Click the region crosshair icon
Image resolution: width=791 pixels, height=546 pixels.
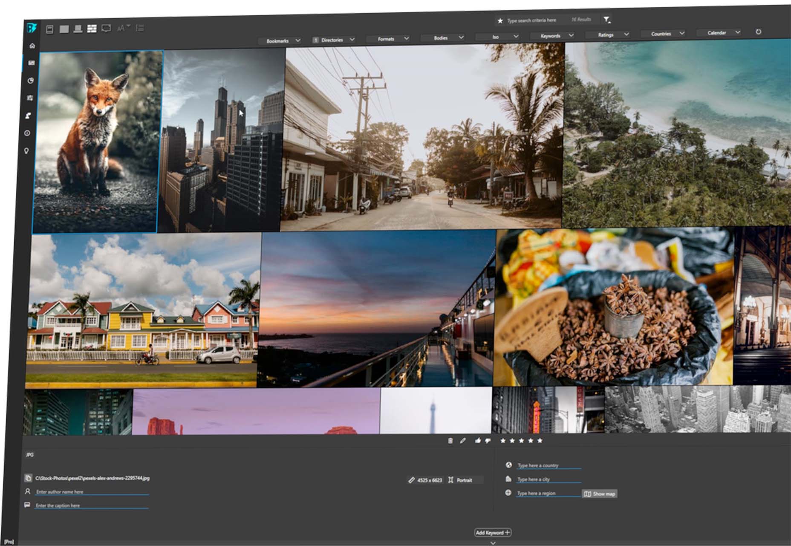508,493
